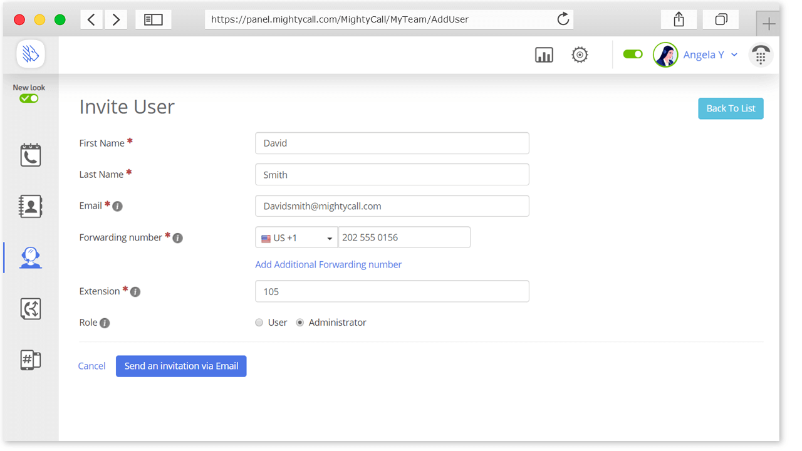Go back with browser back arrow
Screen dimensions: 802x451
(x=91, y=19)
